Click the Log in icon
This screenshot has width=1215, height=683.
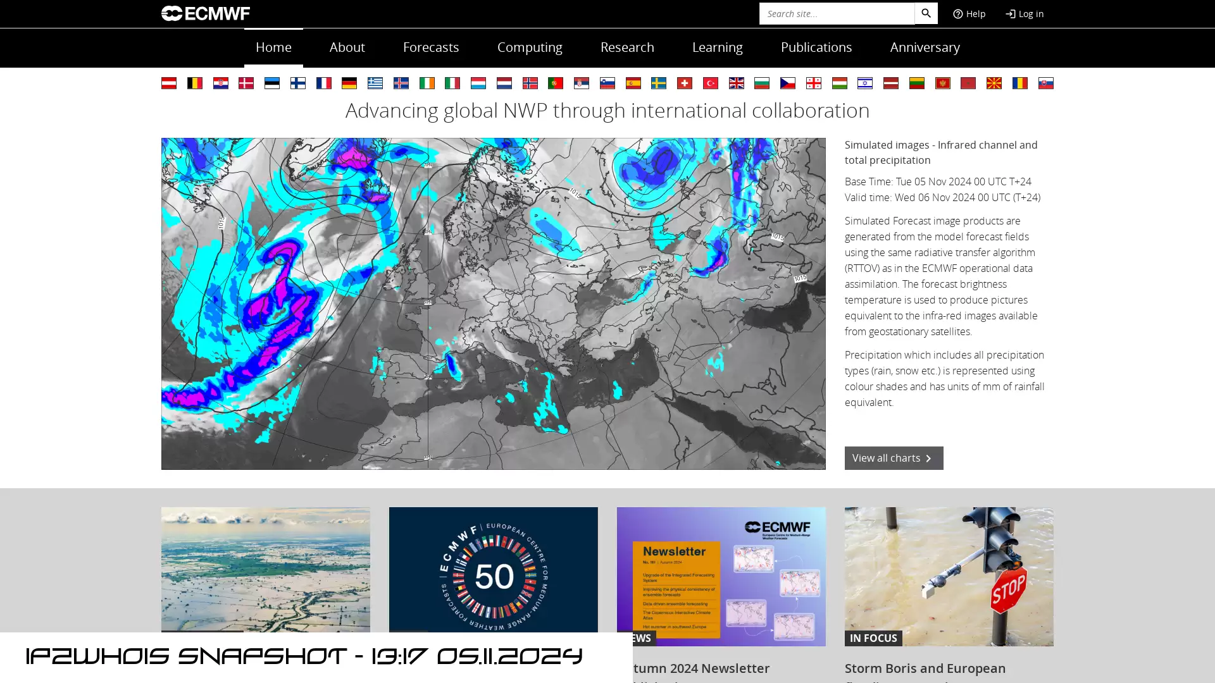1010,13
